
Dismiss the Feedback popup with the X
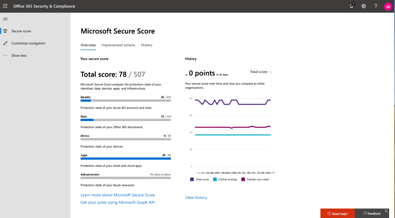tap(386, 211)
